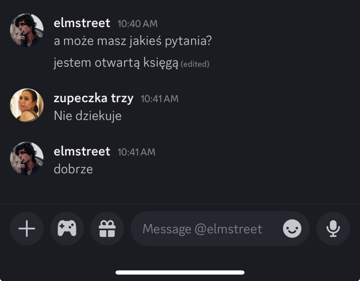Tap the microphone voice message button

[333, 229]
